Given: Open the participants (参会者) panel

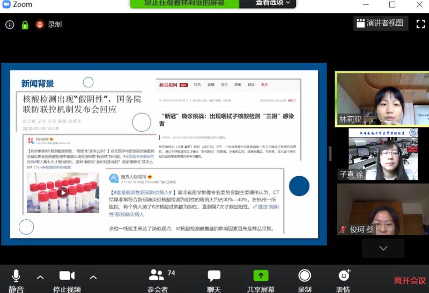Looking at the screenshot, I should [158, 281].
